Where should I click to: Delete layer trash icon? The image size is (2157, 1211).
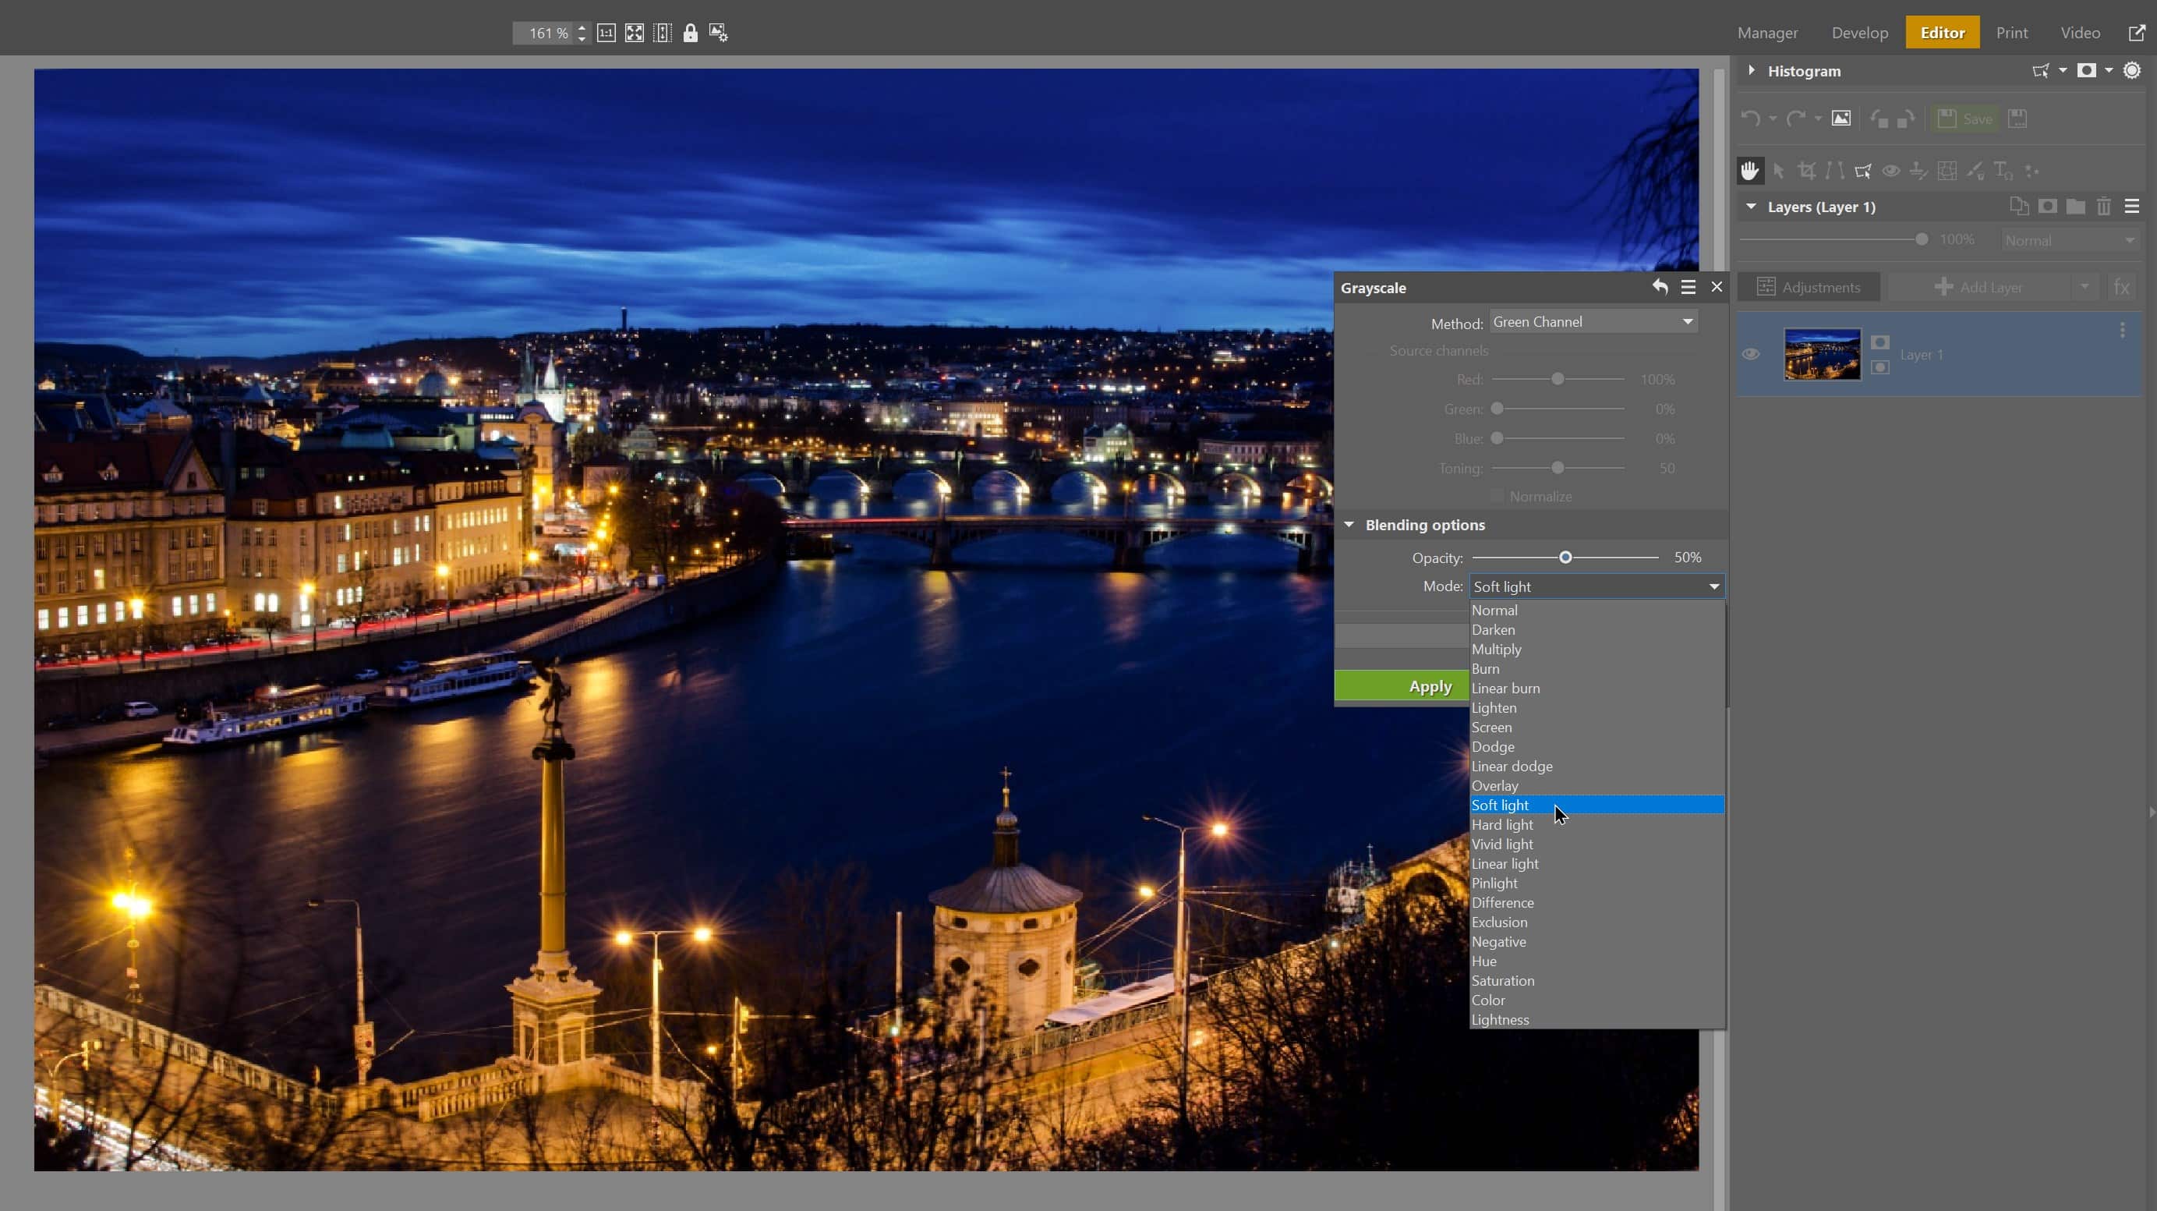pos(2103,206)
